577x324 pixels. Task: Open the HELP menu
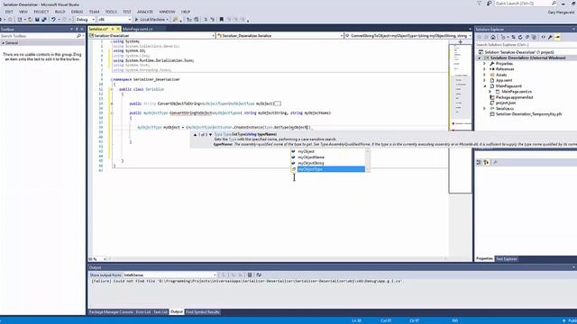tap(186, 12)
